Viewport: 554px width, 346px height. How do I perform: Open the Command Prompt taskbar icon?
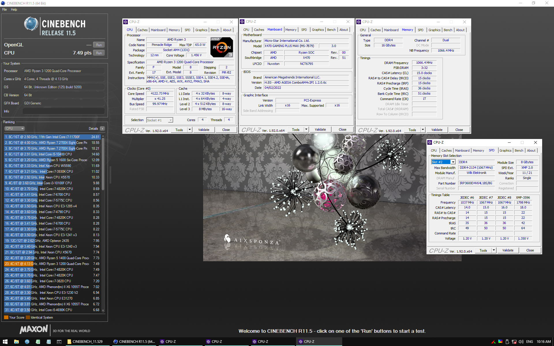tap(59, 342)
